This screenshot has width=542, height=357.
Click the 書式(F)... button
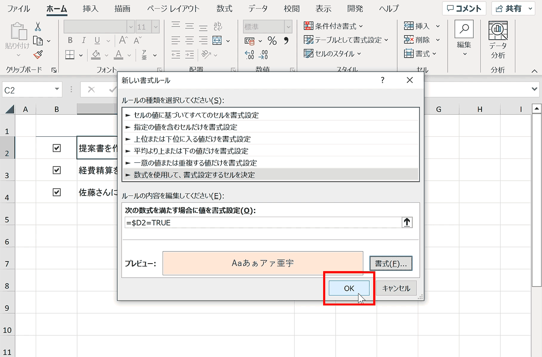[391, 264]
